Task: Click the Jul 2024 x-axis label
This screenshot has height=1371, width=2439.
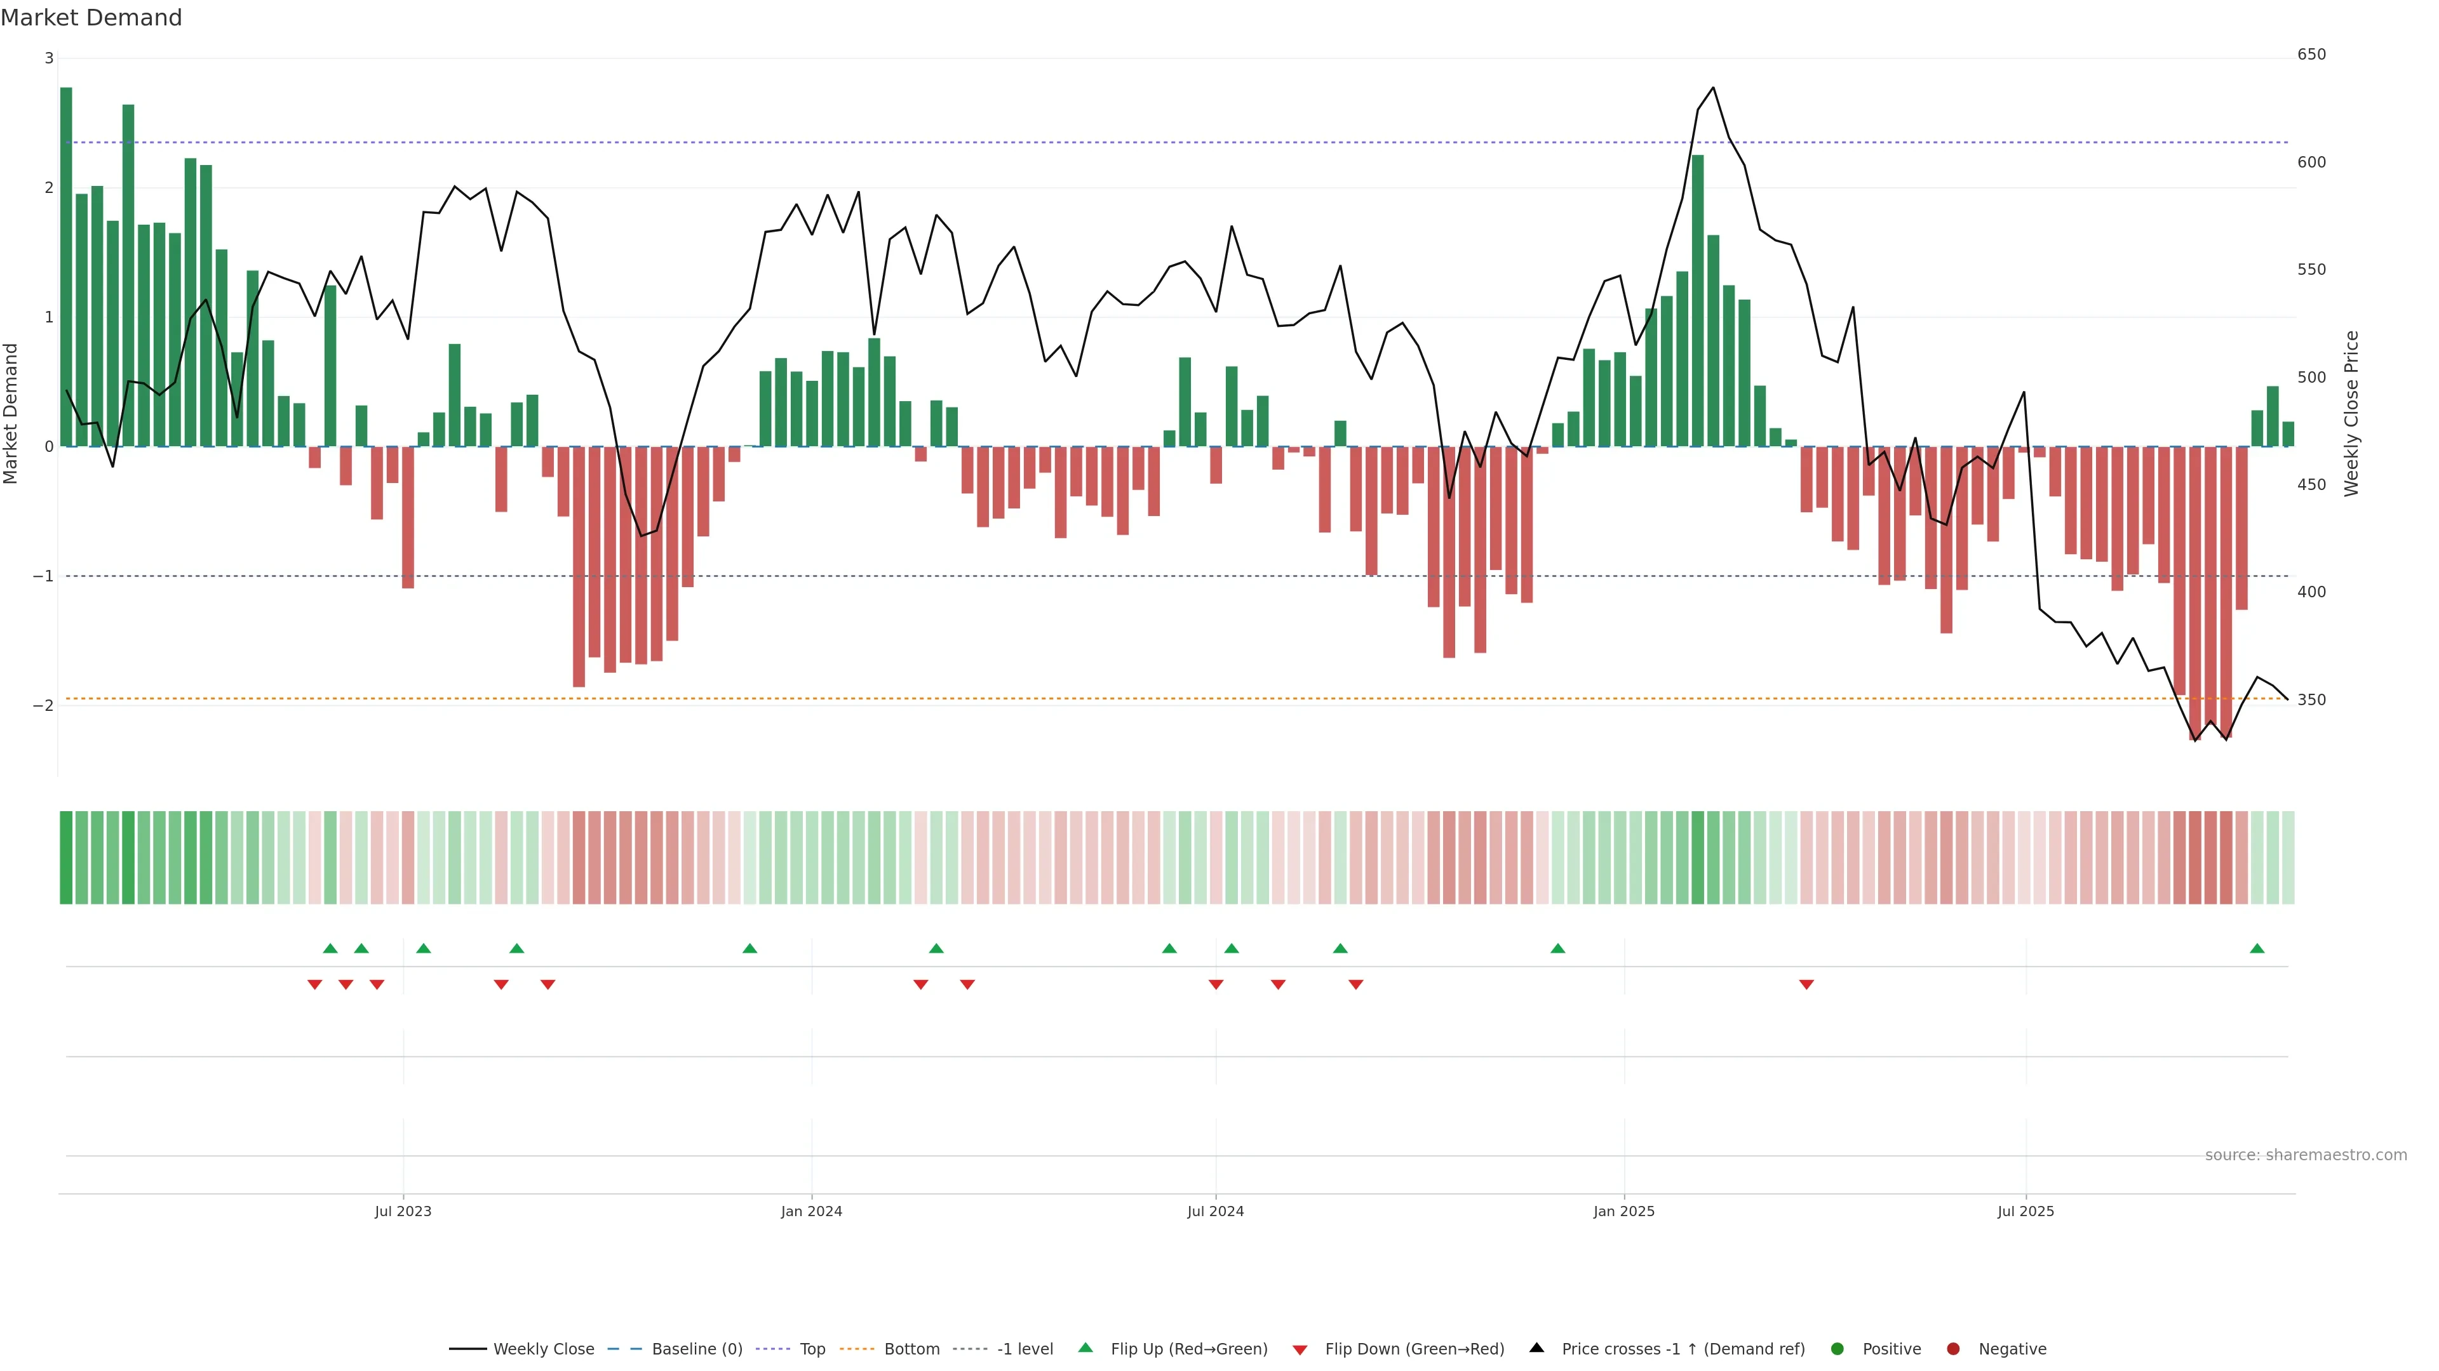Action: pos(1216,1211)
